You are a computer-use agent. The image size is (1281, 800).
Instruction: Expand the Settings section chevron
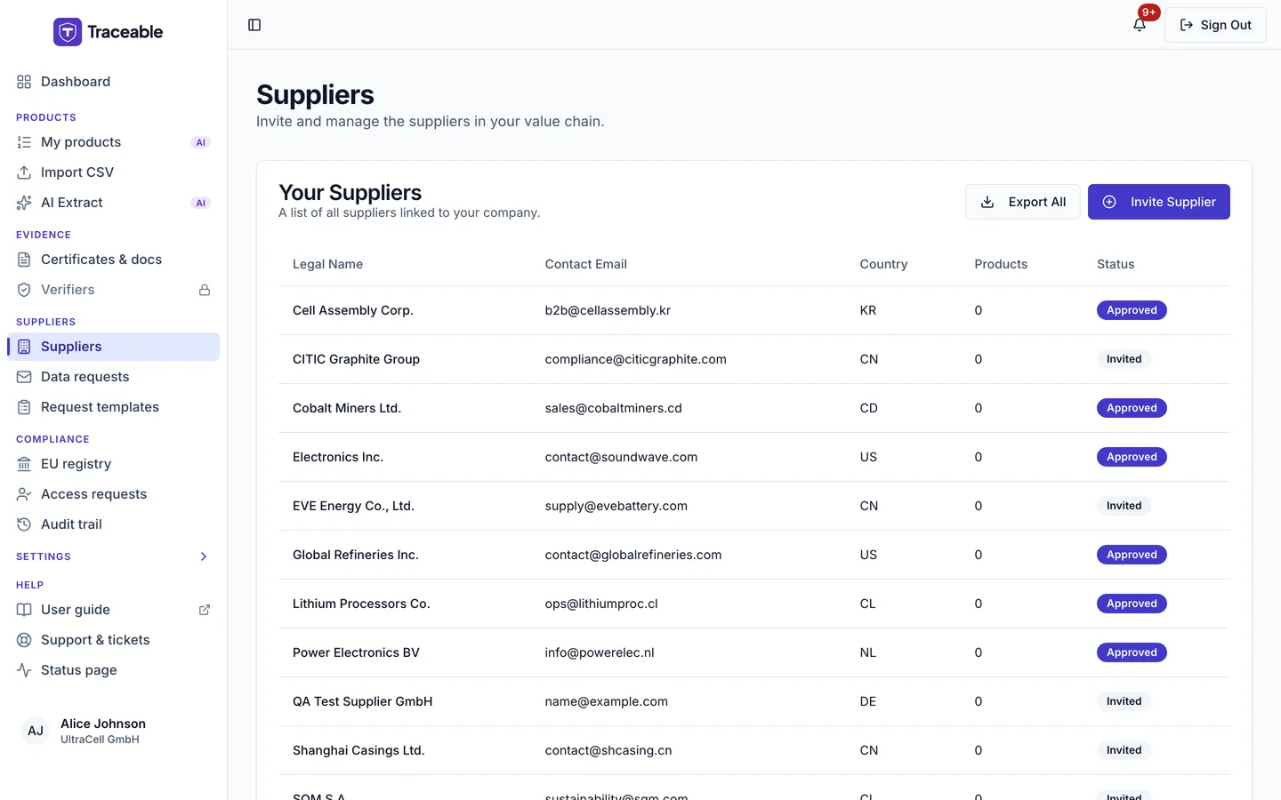(204, 556)
